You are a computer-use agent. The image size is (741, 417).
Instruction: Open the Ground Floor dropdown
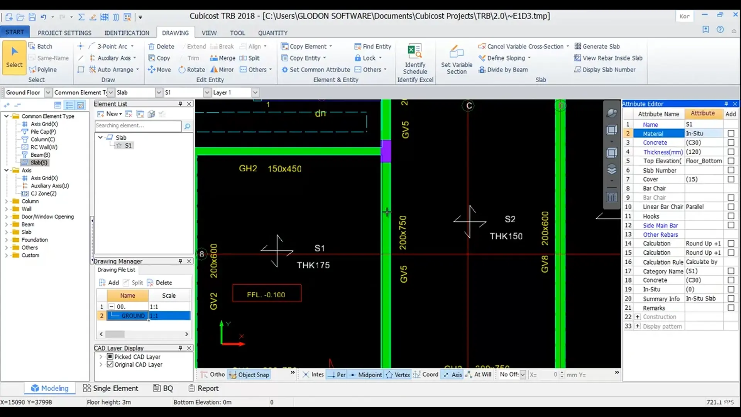48,93
